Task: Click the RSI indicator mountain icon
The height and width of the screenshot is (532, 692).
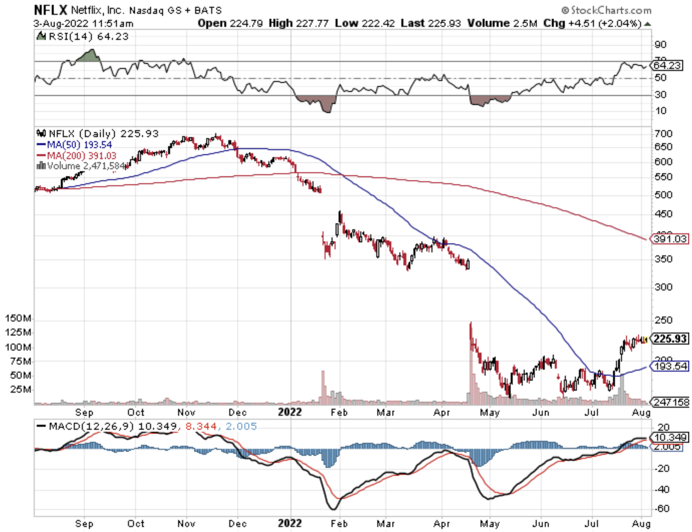Action: coord(41,36)
